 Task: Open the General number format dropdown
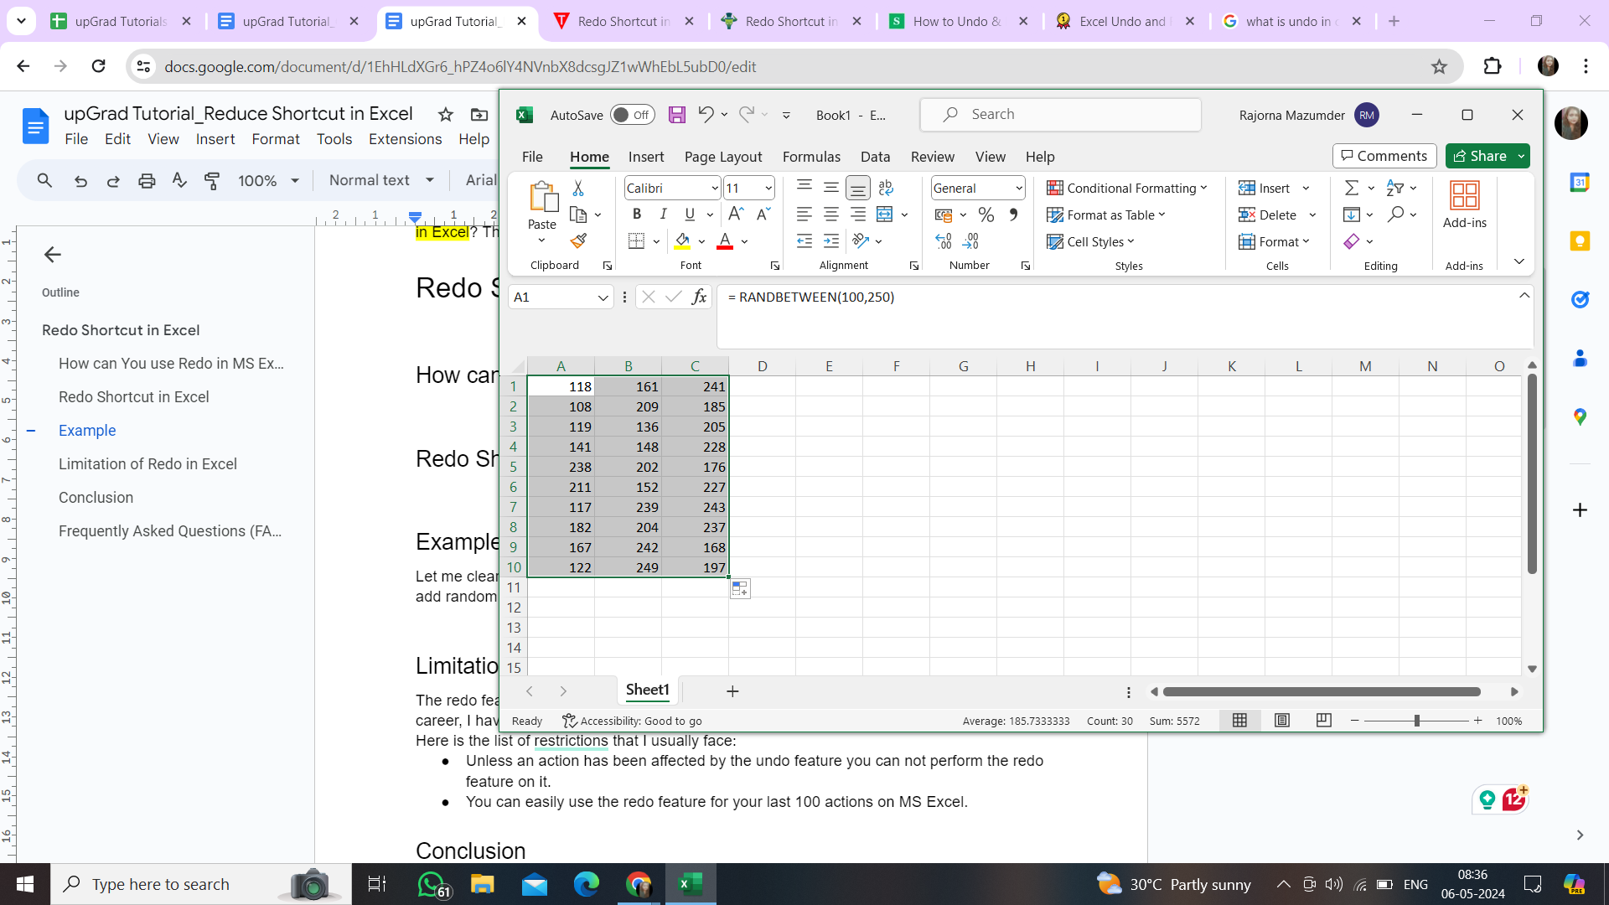1018,189
